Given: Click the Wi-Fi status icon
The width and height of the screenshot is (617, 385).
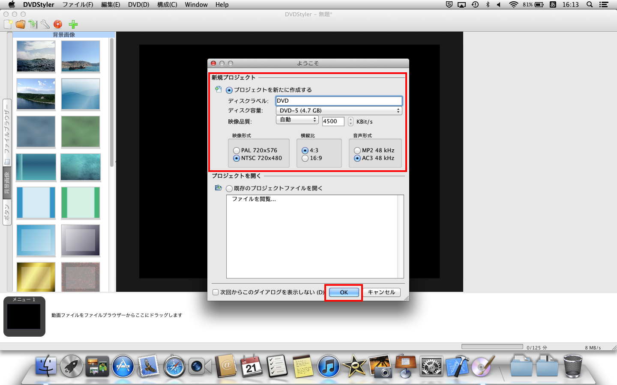Looking at the screenshot, I should point(513,5).
